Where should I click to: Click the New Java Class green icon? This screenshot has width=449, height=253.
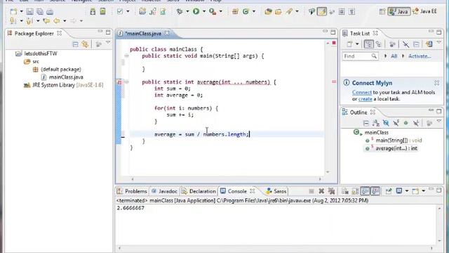point(246,11)
